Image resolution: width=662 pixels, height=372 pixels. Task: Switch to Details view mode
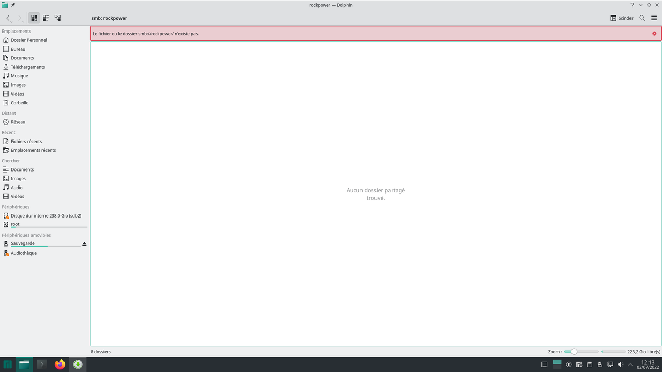point(57,18)
